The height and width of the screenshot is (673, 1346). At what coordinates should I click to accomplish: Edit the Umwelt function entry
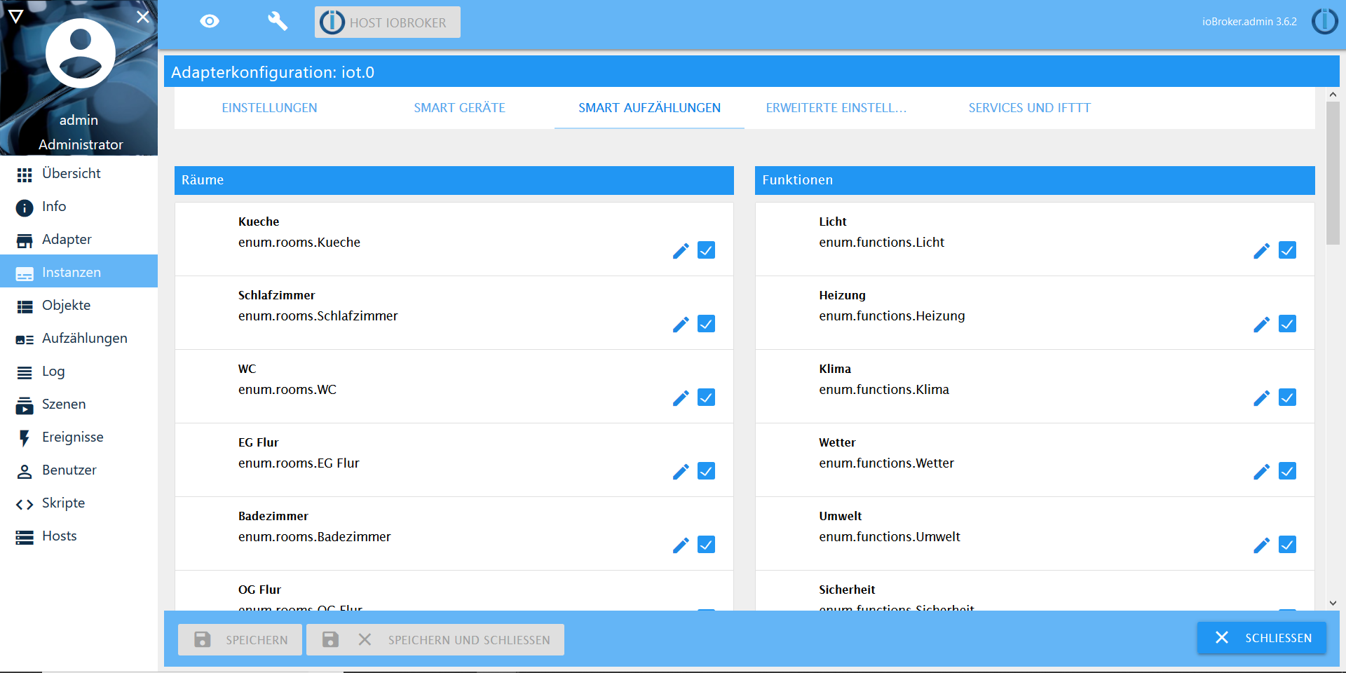(x=1262, y=545)
